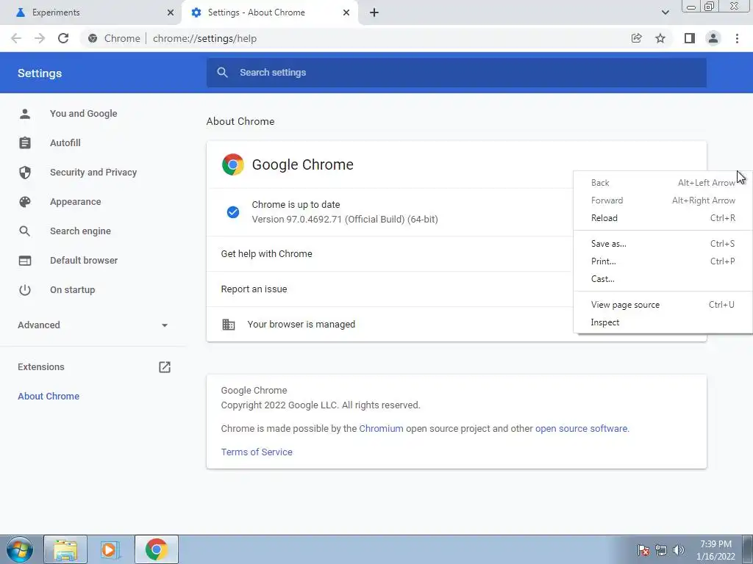Screen dimensions: 753x564
Task: Click the taskbar clock showing 7:39 PM
Action: click(715, 550)
